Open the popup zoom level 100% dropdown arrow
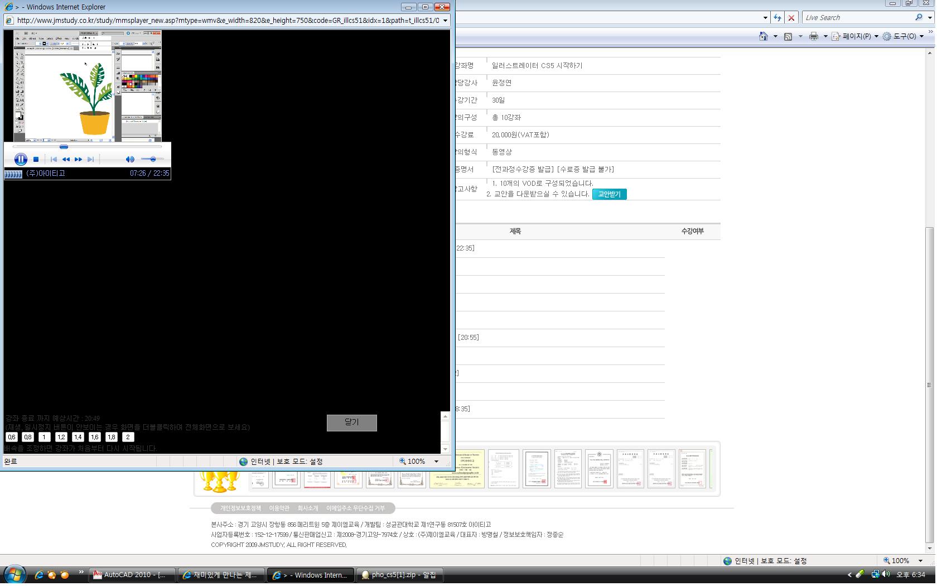 [436, 462]
